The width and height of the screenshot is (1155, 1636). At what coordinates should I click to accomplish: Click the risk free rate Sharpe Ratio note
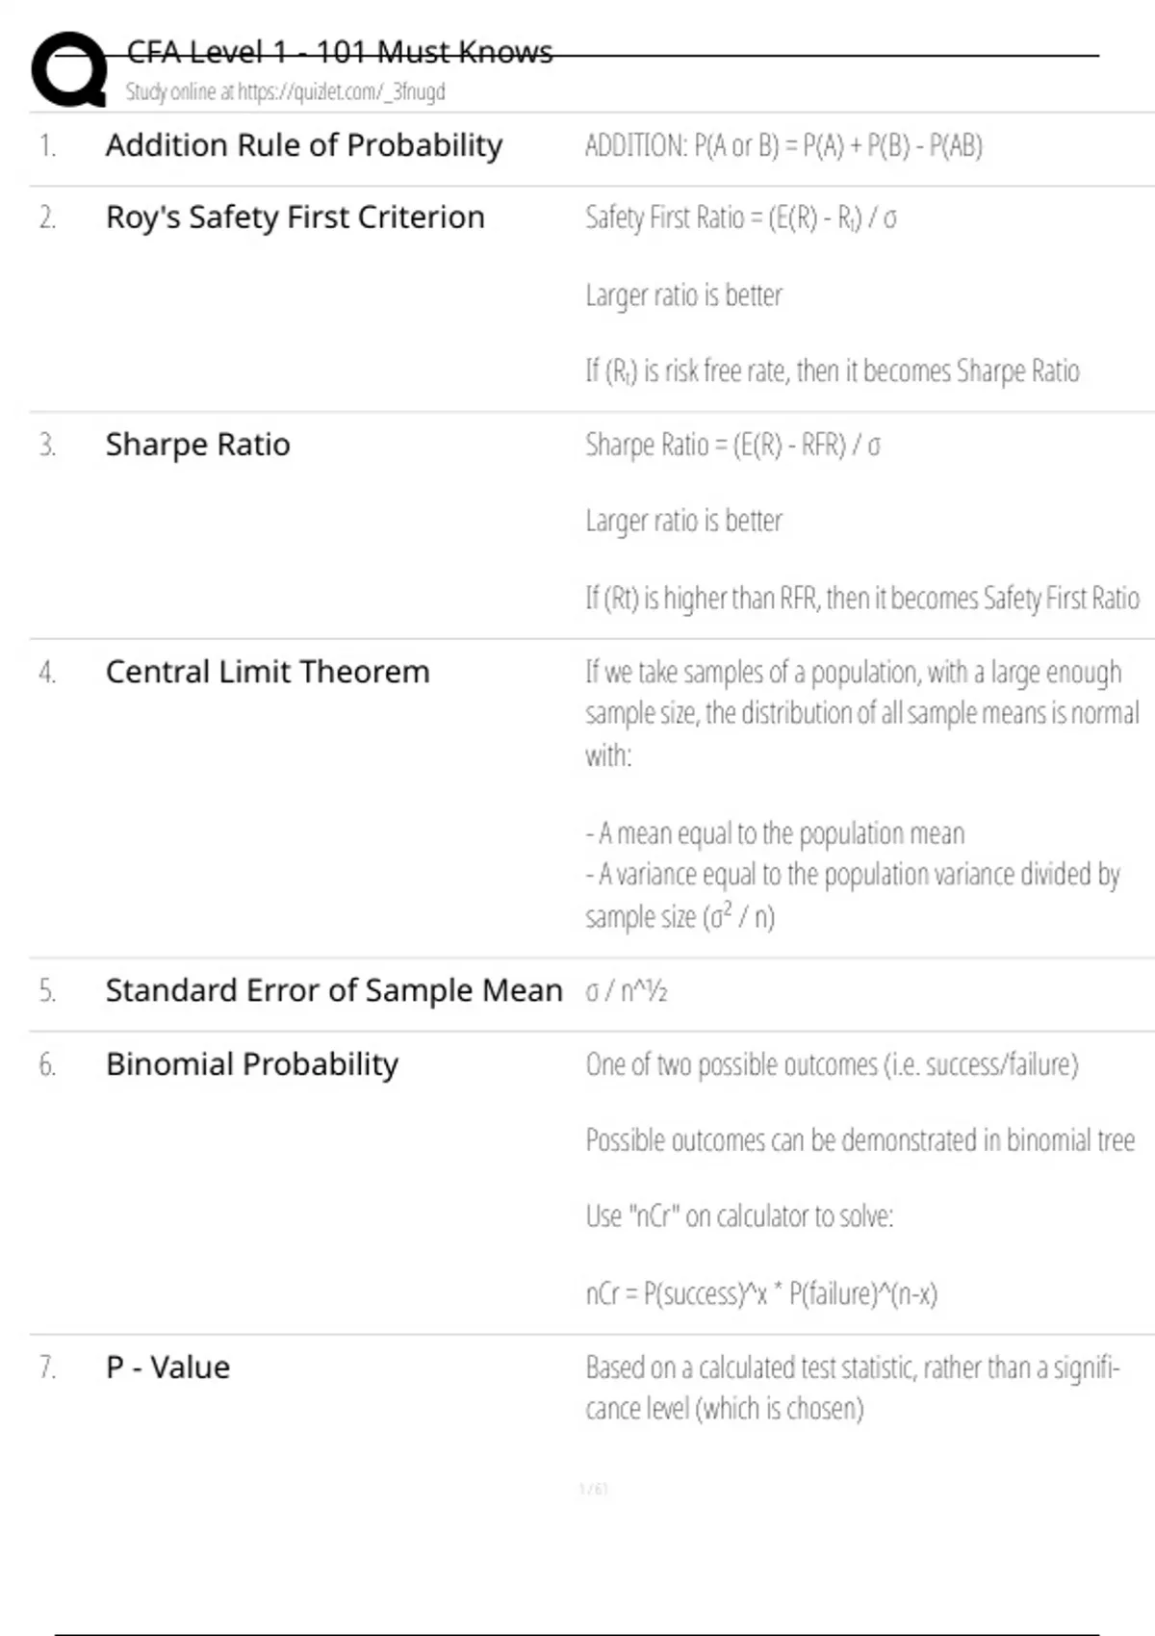click(833, 371)
